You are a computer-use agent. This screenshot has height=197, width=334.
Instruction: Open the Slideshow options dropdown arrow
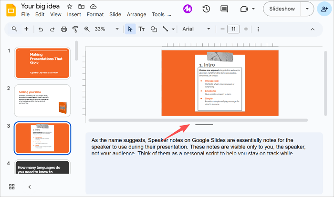coord(307,9)
